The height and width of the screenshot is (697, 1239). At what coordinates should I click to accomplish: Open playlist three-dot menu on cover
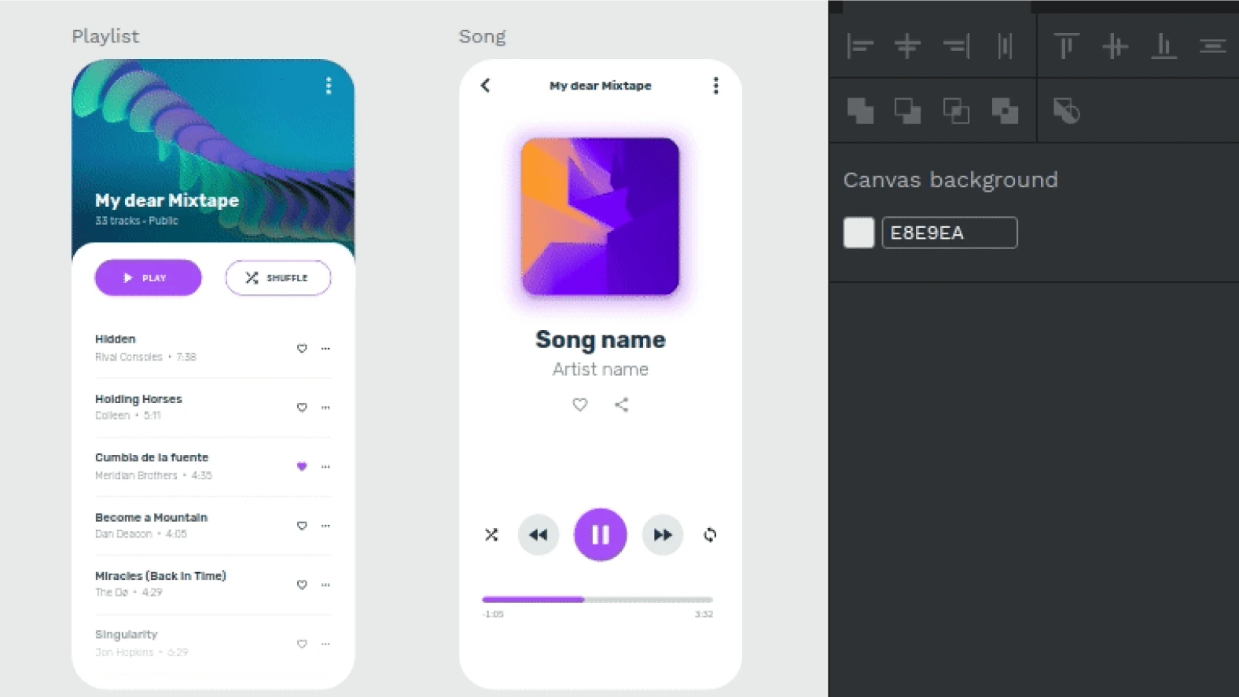click(329, 85)
